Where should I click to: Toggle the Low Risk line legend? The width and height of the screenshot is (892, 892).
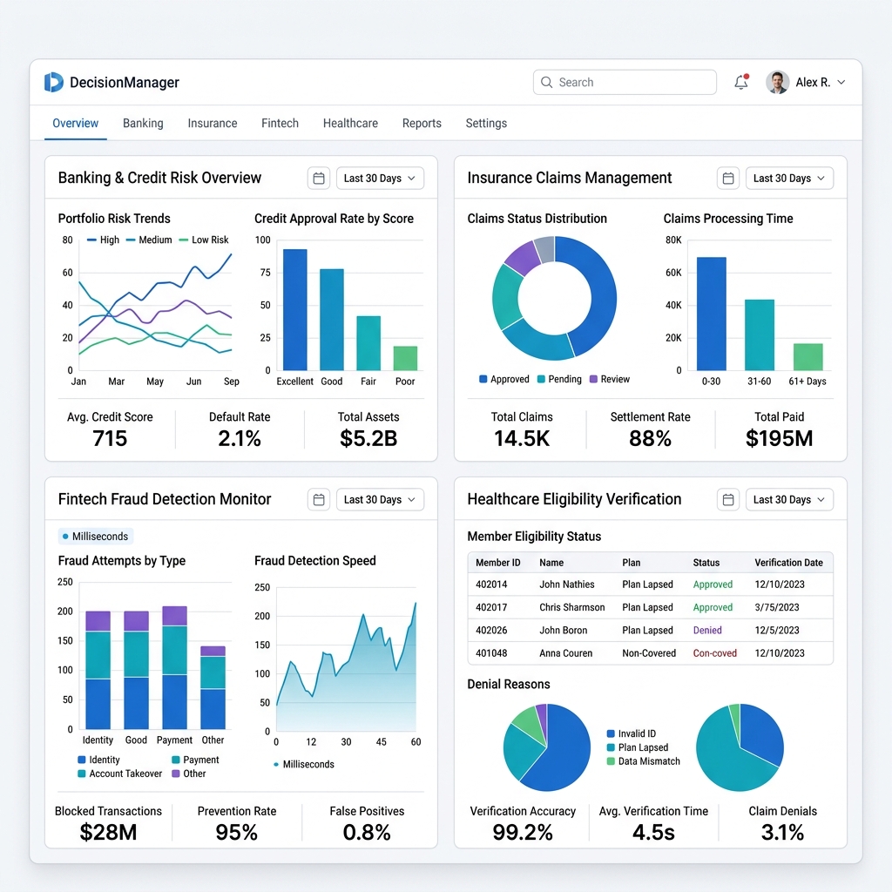[204, 240]
